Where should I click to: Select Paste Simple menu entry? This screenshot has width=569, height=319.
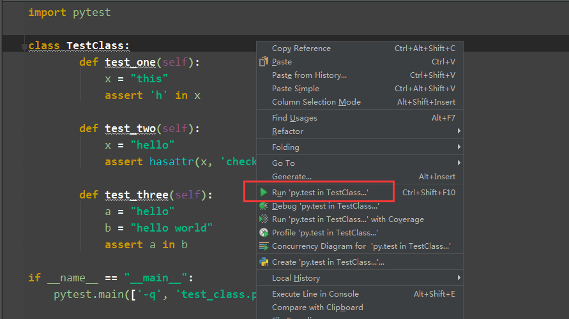pyautogui.click(x=295, y=89)
